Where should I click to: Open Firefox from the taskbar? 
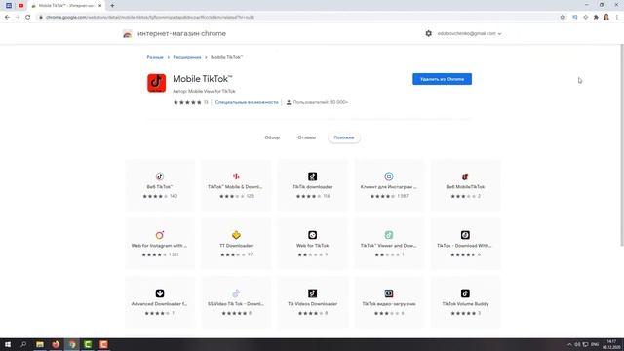click(56, 344)
